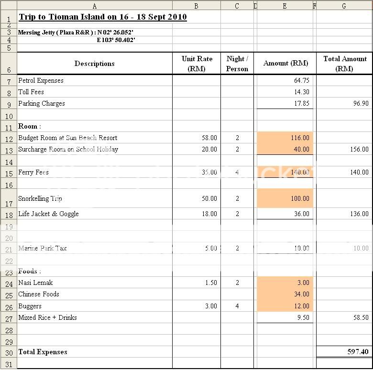The image size is (373, 370).
Task: Select the Descriptions header cell
Action: (x=95, y=63)
